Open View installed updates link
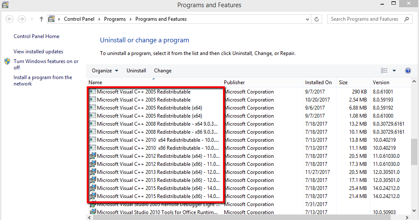 click(38, 52)
